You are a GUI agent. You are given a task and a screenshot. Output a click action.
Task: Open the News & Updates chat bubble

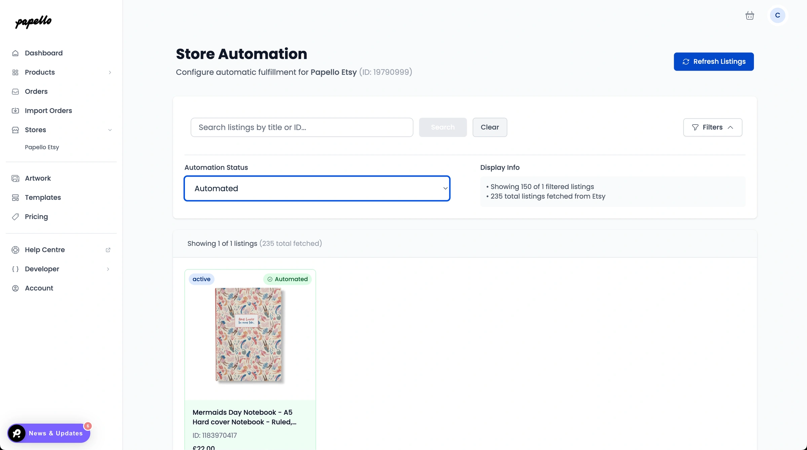(17, 433)
